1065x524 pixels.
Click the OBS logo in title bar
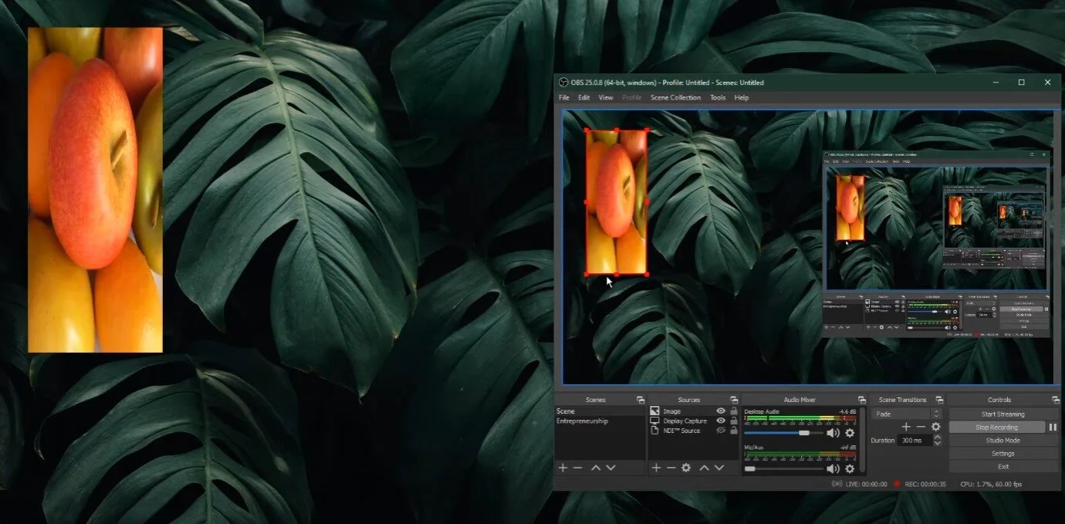563,83
